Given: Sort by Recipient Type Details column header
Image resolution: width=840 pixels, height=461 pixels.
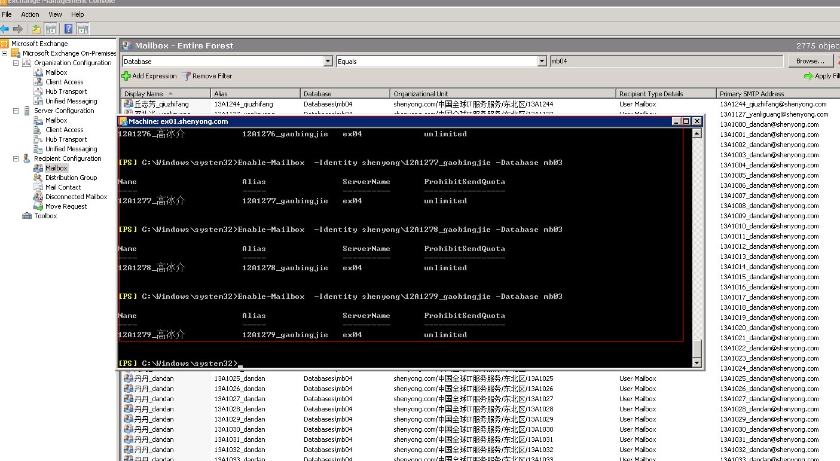Looking at the screenshot, I should (667, 94).
